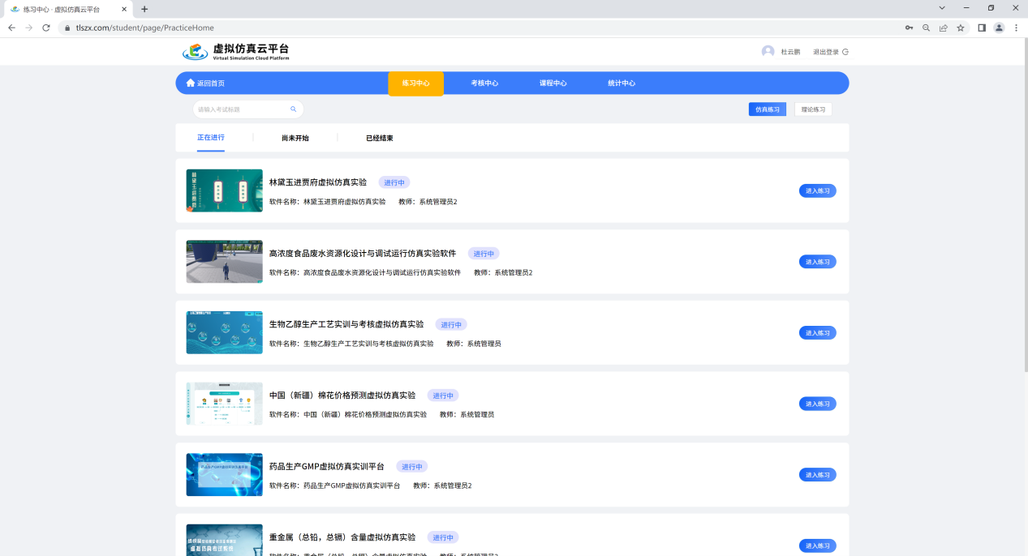Screen dimensions: 1028x556
Task: Reload the page with the refresh icon
Action: coord(46,28)
